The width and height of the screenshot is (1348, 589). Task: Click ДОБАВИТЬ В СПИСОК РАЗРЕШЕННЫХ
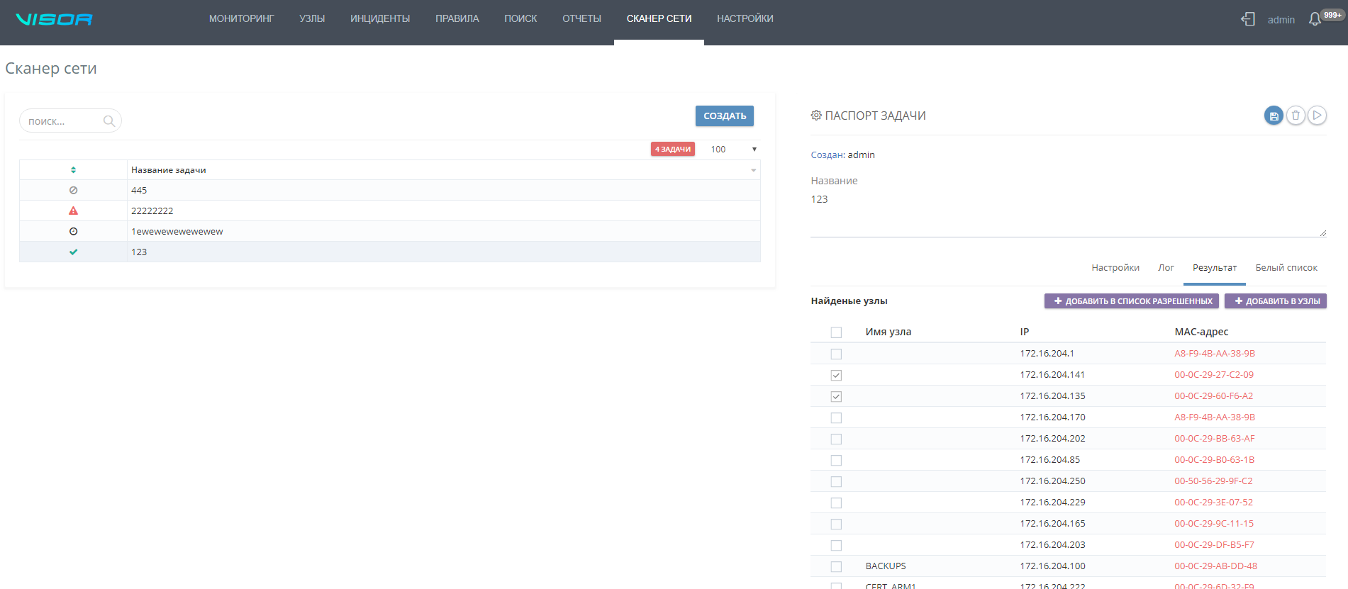coord(1132,301)
